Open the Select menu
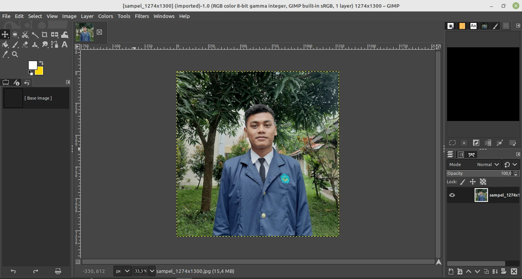The width and height of the screenshot is (522, 279). point(35,16)
